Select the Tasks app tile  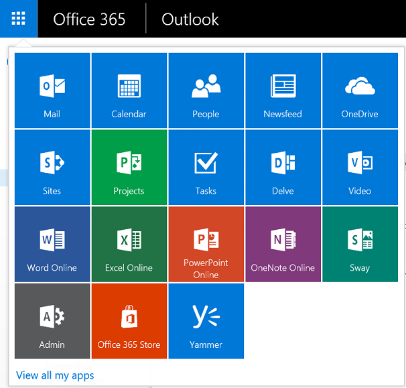[x=206, y=168]
